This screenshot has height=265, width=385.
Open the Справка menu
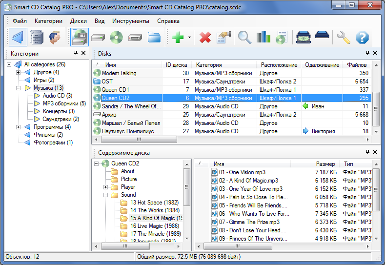click(168, 21)
